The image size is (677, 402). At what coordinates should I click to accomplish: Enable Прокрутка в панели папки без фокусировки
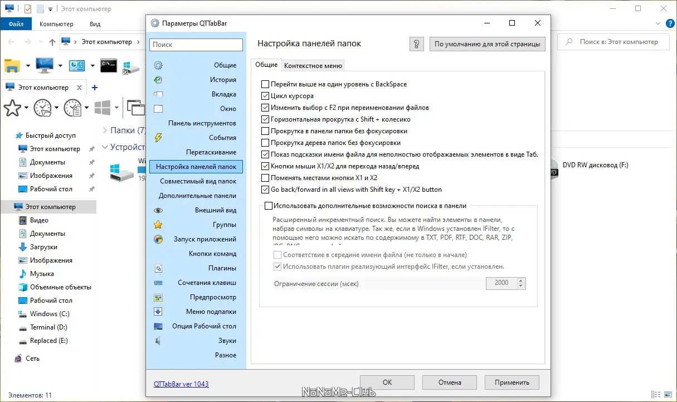pyautogui.click(x=265, y=131)
